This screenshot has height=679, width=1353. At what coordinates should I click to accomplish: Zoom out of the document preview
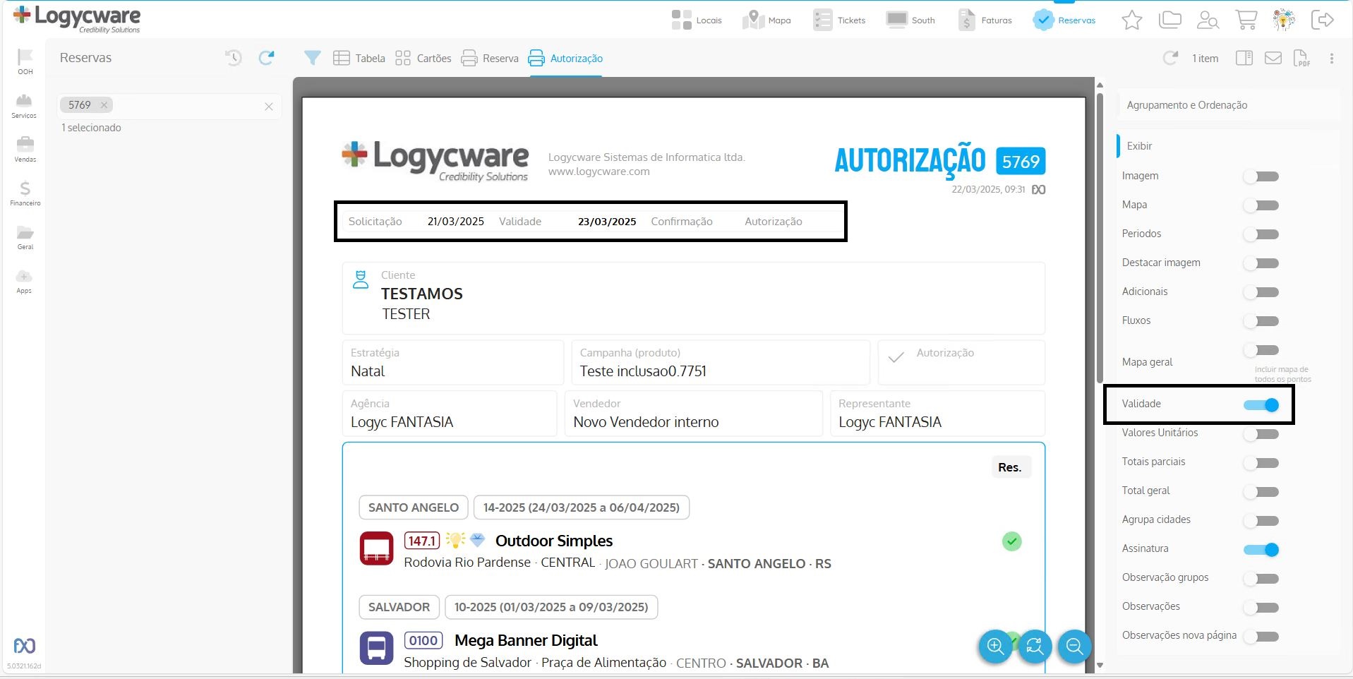pyautogui.click(x=1074, y=646)
